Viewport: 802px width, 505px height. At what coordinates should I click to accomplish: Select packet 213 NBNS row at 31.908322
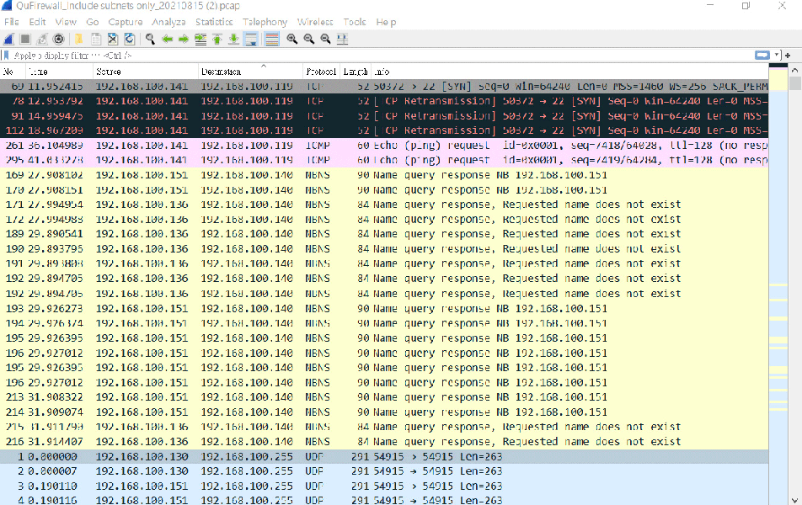pos(385,397)
